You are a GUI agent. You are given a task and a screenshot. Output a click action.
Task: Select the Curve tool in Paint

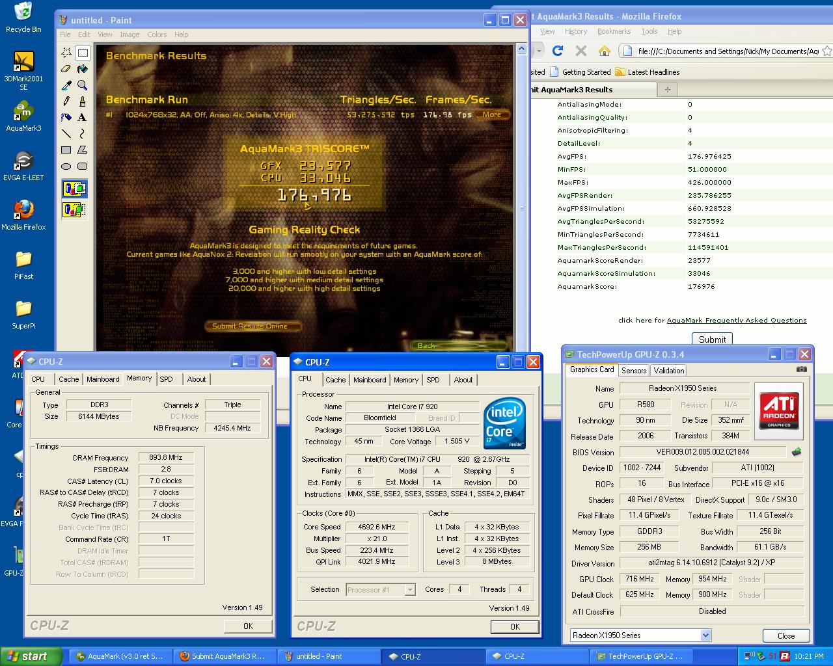[83, 134]
